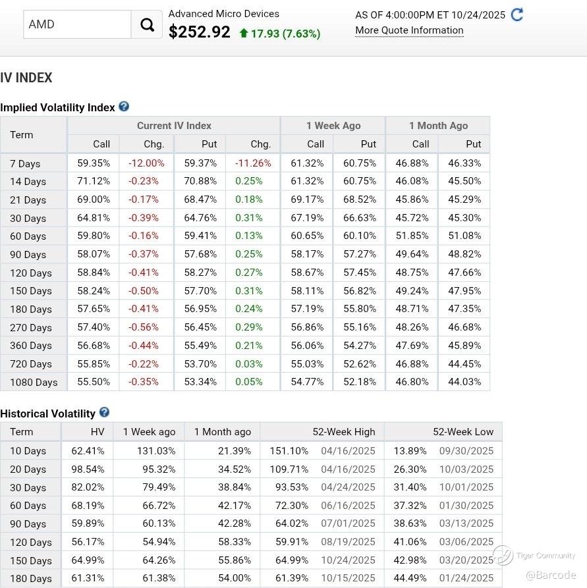Click the $252.92 stock price
This screenshot has width=587, height=588.
(200, 32)
